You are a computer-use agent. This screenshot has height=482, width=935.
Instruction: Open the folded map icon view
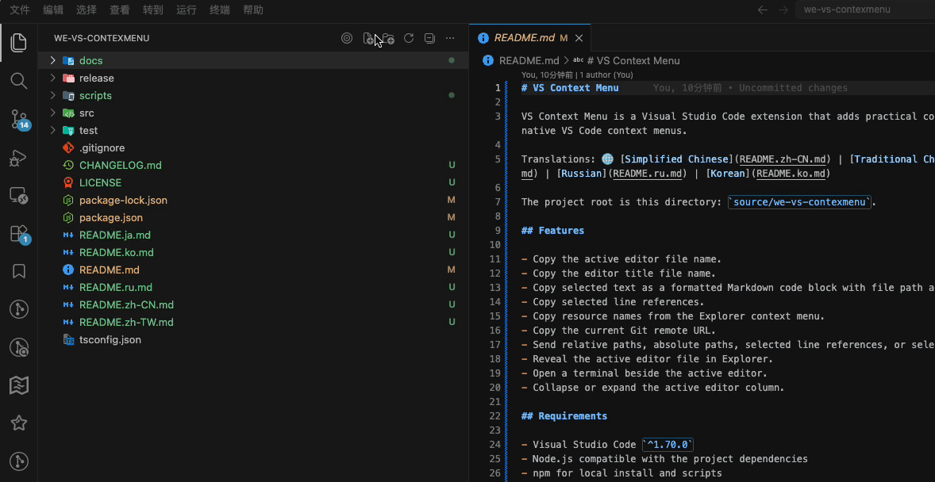click(x=19, y=385)
